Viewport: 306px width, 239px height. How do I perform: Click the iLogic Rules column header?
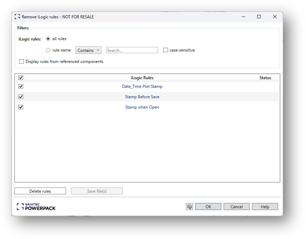click(142, 78)
